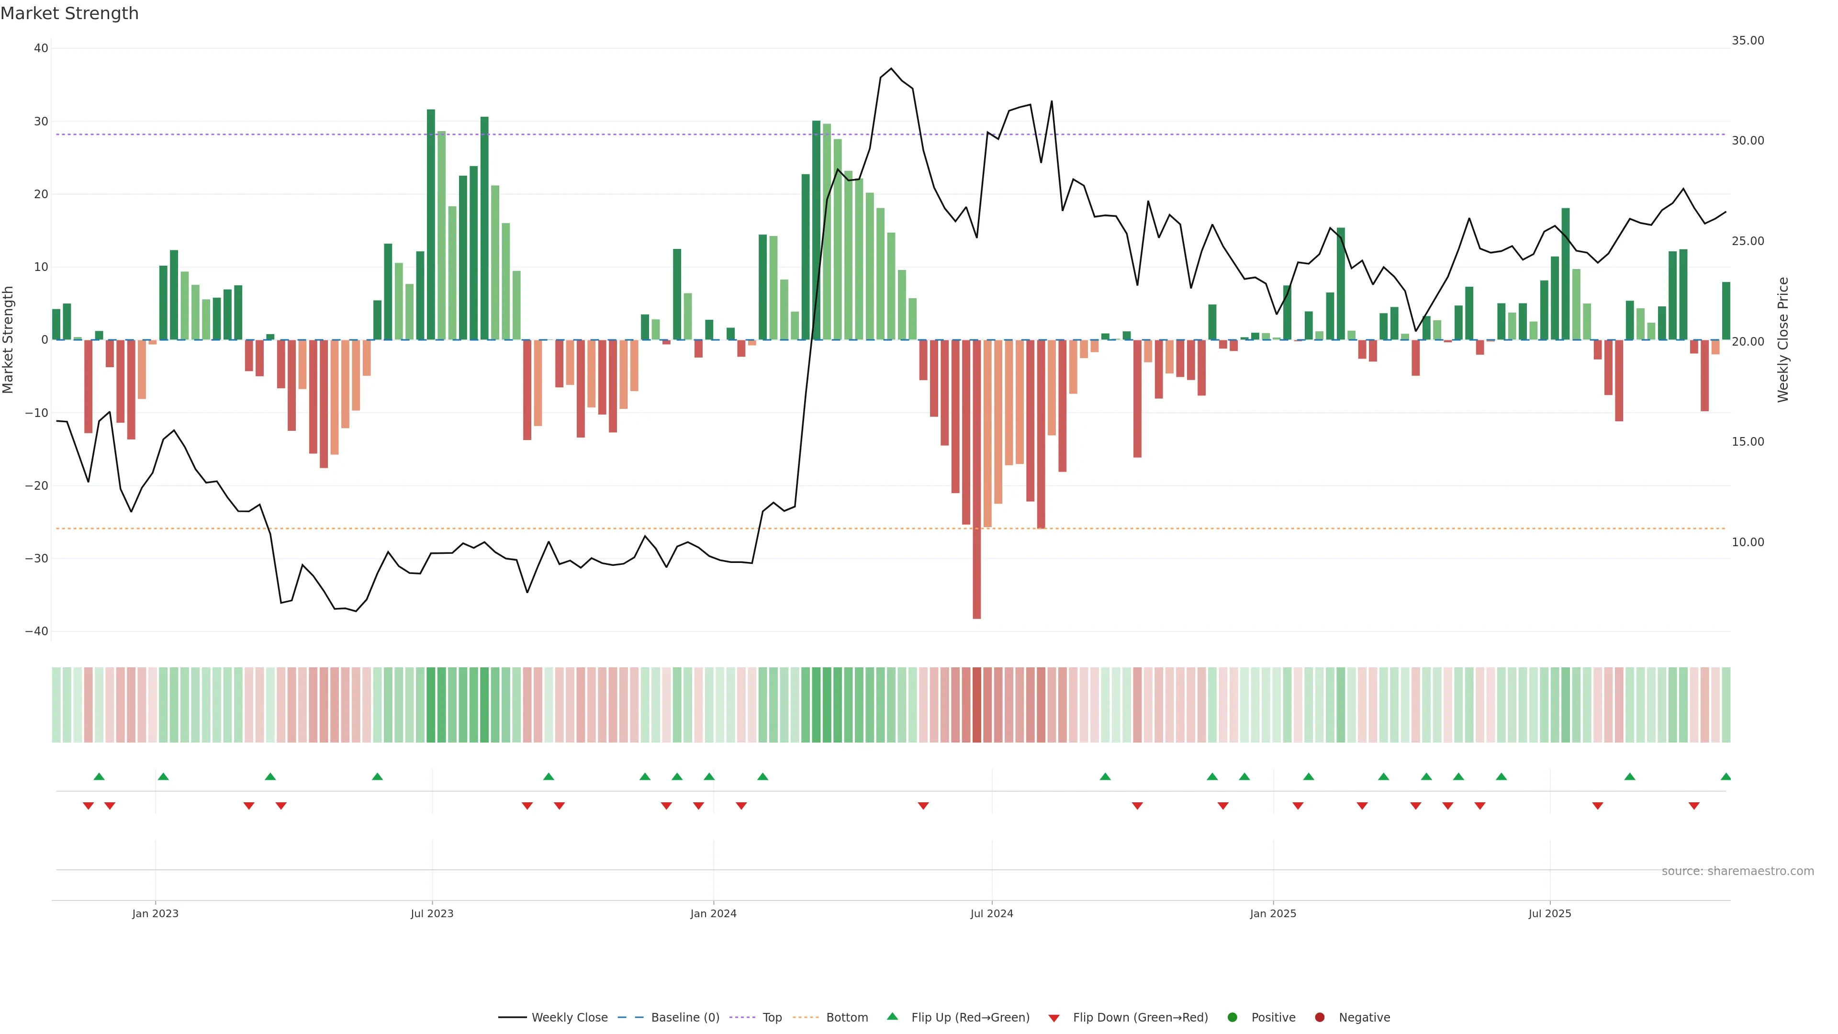
Task: Click the Flip Down (Green→Red) legend label
Action: point(1140,1018)
